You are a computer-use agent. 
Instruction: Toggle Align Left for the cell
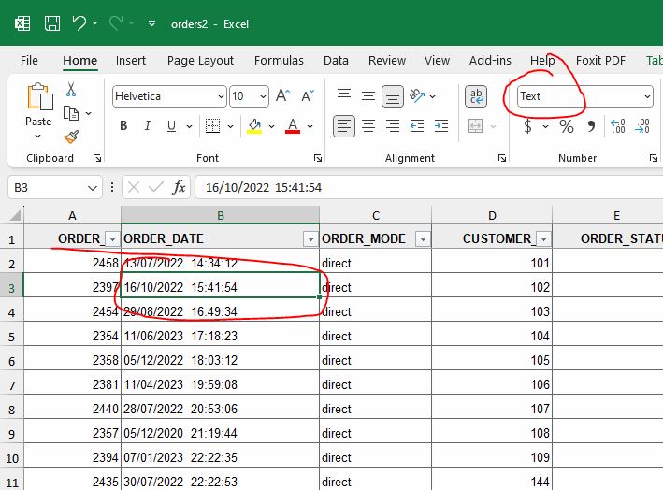(x=345, y=126)
